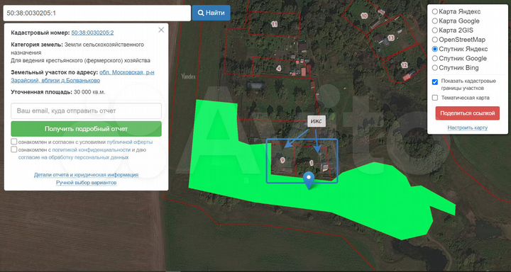The image size is (511, 272).
Task: Open the Настроить карту link
Action: tap(467, 128)
